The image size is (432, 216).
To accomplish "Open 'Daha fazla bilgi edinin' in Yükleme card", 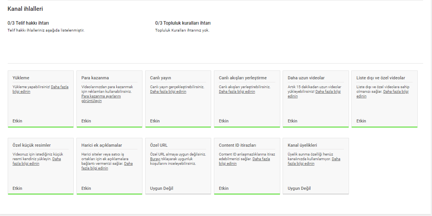I will pos(59,87).
